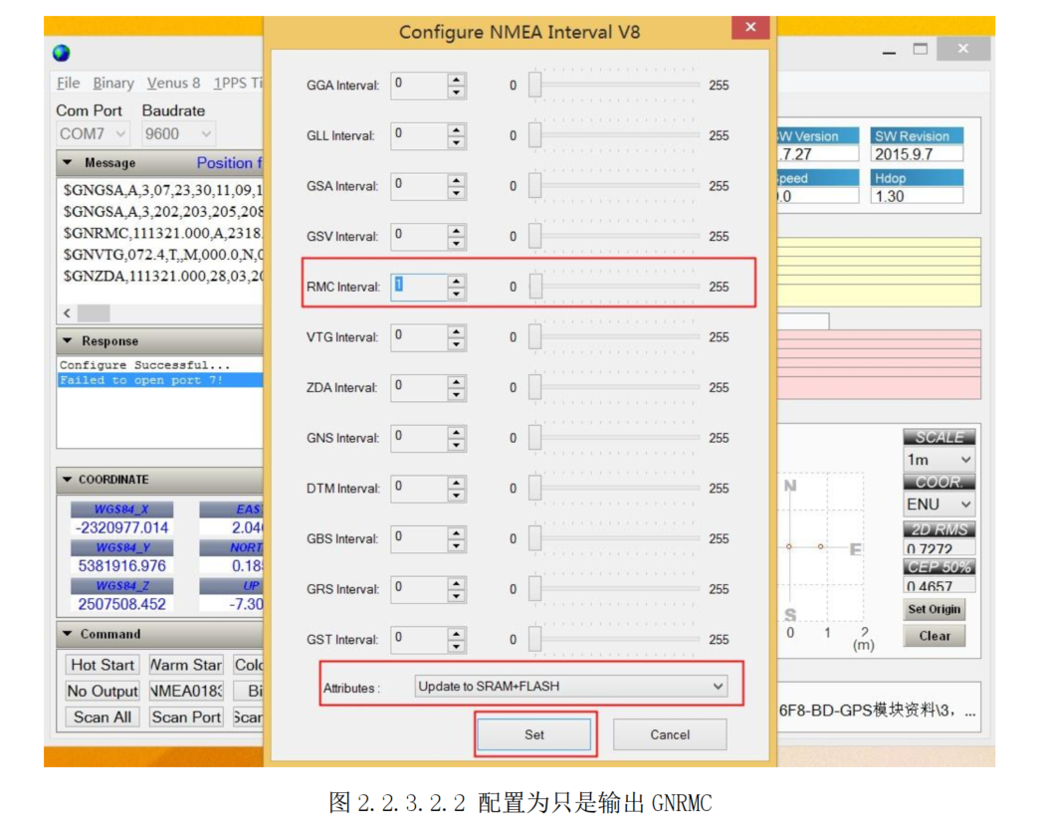Collapse the Command panel
Viewport: 1042px width, 816px height.
click(x=68, y=634)
